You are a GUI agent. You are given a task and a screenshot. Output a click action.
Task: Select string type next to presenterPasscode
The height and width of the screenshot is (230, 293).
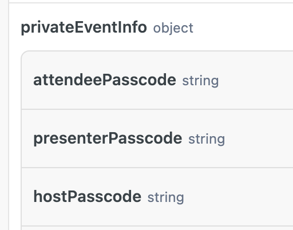click(x=207, y=139)
